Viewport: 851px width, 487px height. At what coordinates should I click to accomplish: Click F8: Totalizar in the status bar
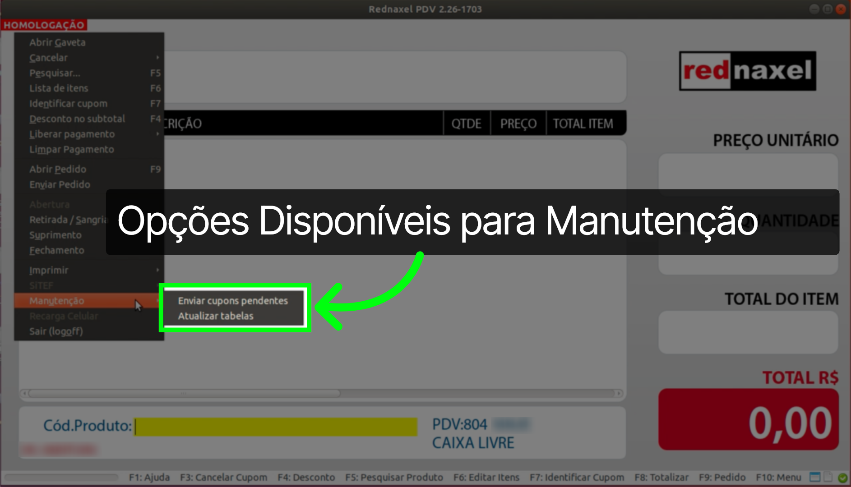[x=661, y=477]
